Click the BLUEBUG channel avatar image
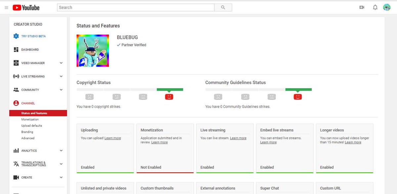 pos(93,51)
